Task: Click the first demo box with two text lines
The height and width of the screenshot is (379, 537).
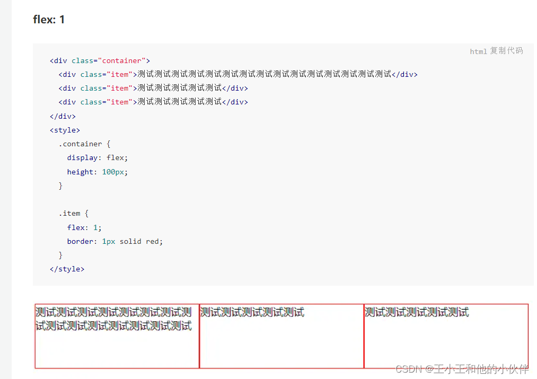Action: click(x=117, y=336)
